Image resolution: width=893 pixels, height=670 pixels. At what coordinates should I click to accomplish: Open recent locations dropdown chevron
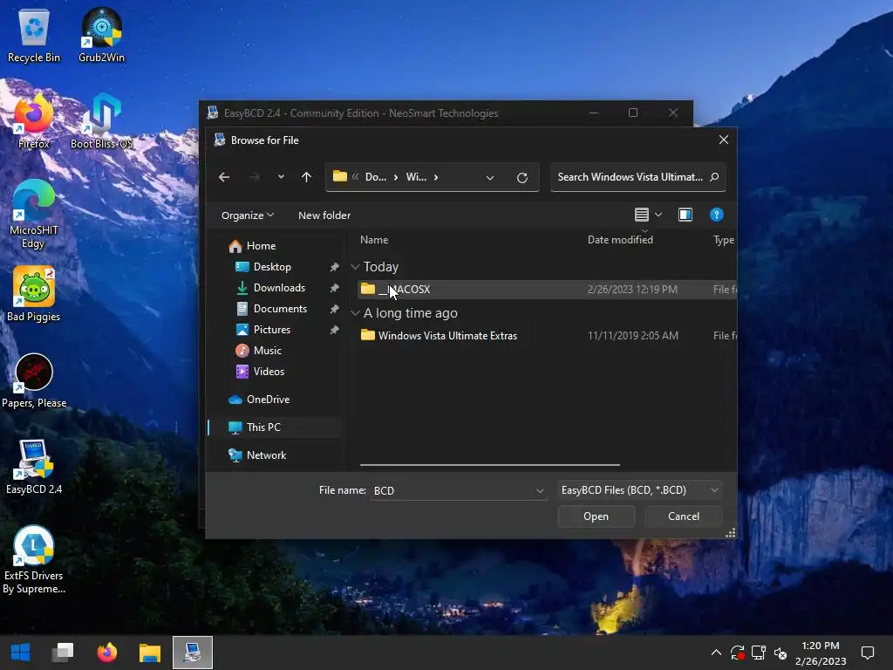coord(281,177)
